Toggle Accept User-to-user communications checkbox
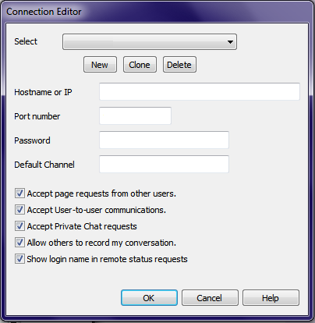Image resolution: width=315 pixels, height=323 pixels. tap(19, 210)
